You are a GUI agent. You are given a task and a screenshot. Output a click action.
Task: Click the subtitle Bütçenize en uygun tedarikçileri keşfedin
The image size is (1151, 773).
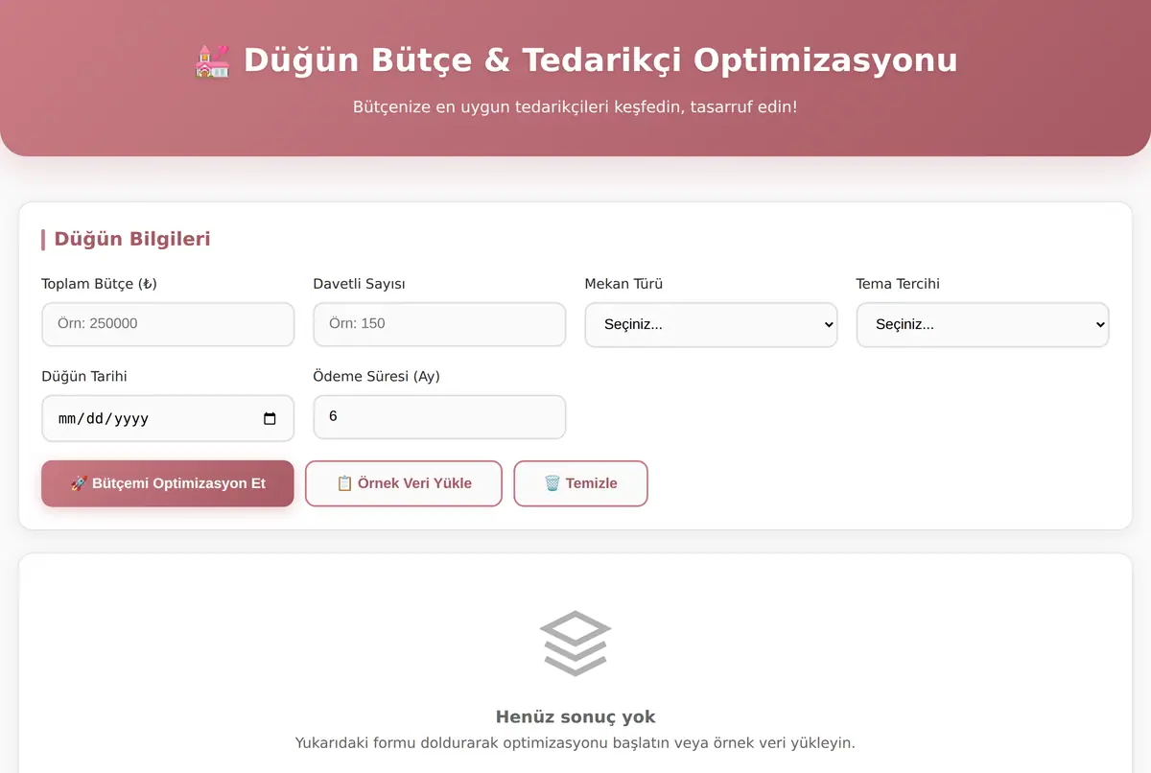coord(575,106)
